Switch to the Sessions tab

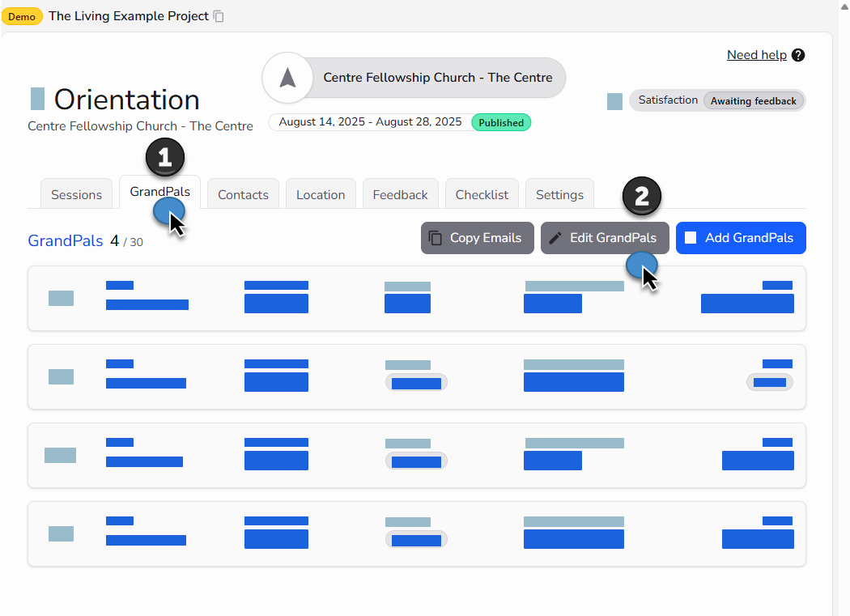tap(76, 194)
